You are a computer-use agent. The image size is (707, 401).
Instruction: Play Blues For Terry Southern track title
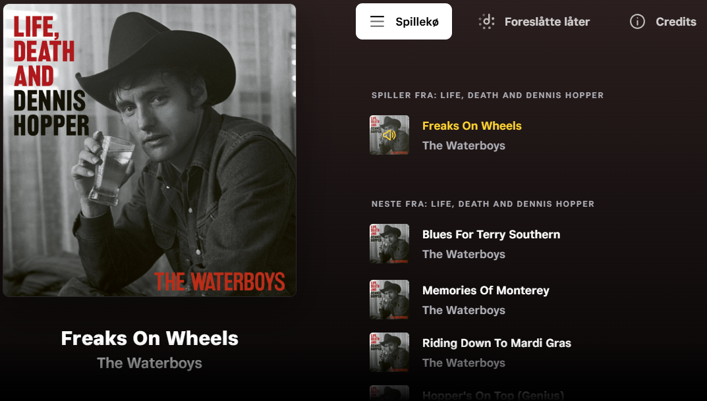pos(491,234)
